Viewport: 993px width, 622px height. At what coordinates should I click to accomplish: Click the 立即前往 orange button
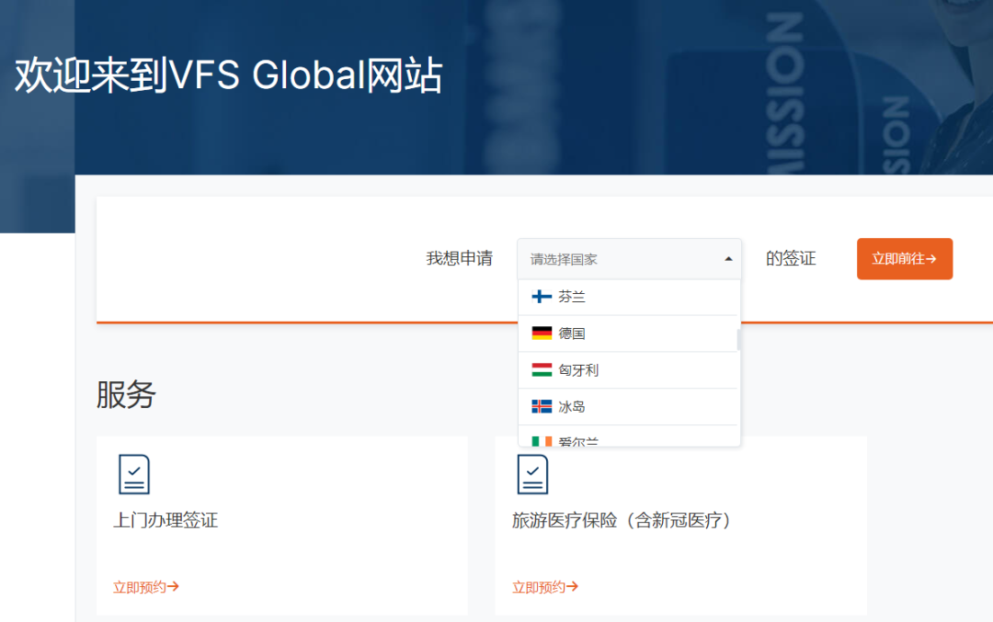coord(905,259)
